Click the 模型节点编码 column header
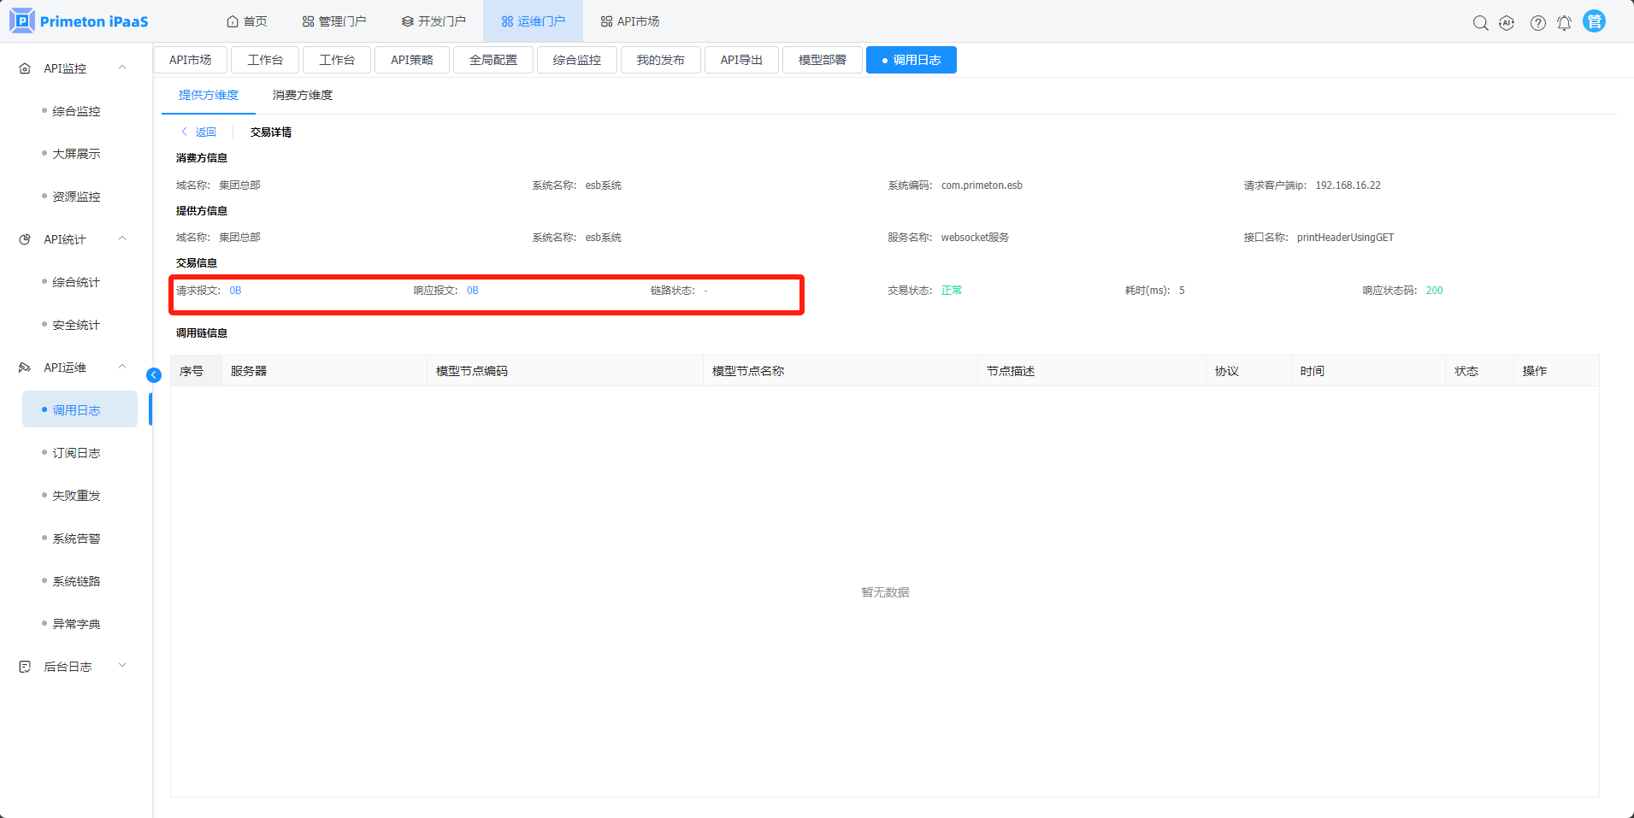 [472, 371]
